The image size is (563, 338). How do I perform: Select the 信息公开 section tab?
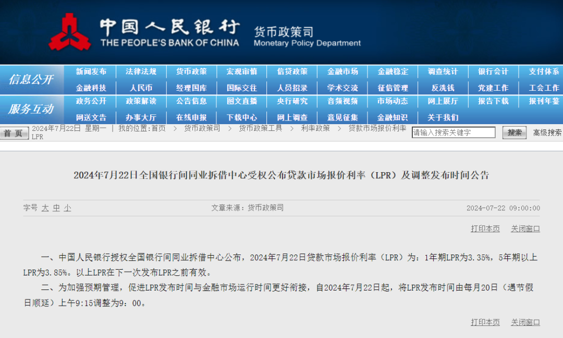pyautogui.click(x=32, y=79)
